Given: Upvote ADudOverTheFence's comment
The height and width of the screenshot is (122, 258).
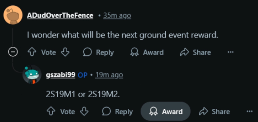Looking at the screenshot, I should coord(31,53).
